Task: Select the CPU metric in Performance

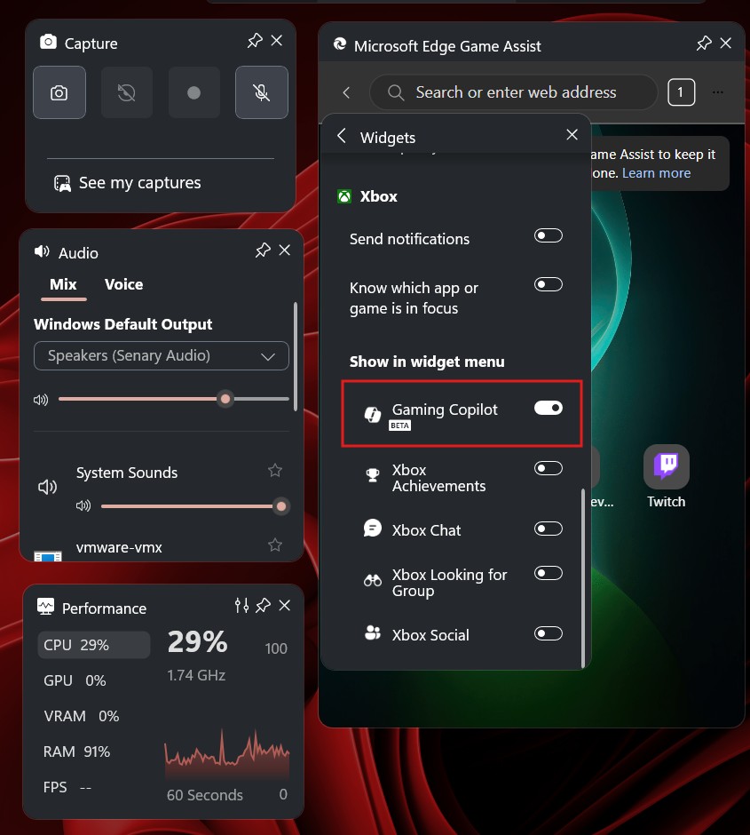Action: 93,644
